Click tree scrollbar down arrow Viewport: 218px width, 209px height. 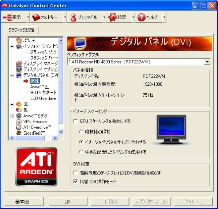pyautogui.click(x=61, y=132)
